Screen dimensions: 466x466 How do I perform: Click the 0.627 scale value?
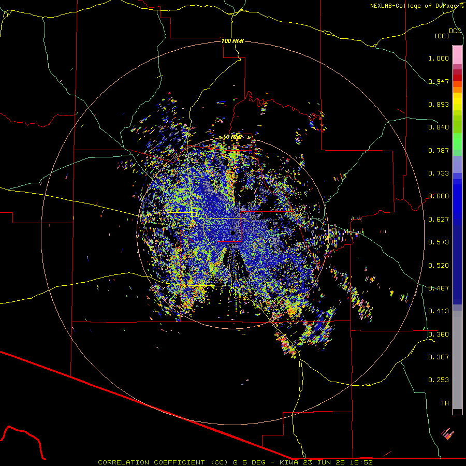click(x=439, y=220)
